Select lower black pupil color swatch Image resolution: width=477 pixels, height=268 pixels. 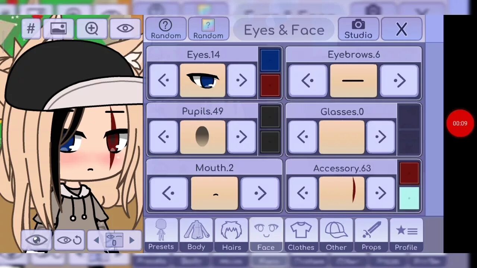coord(270,142)
